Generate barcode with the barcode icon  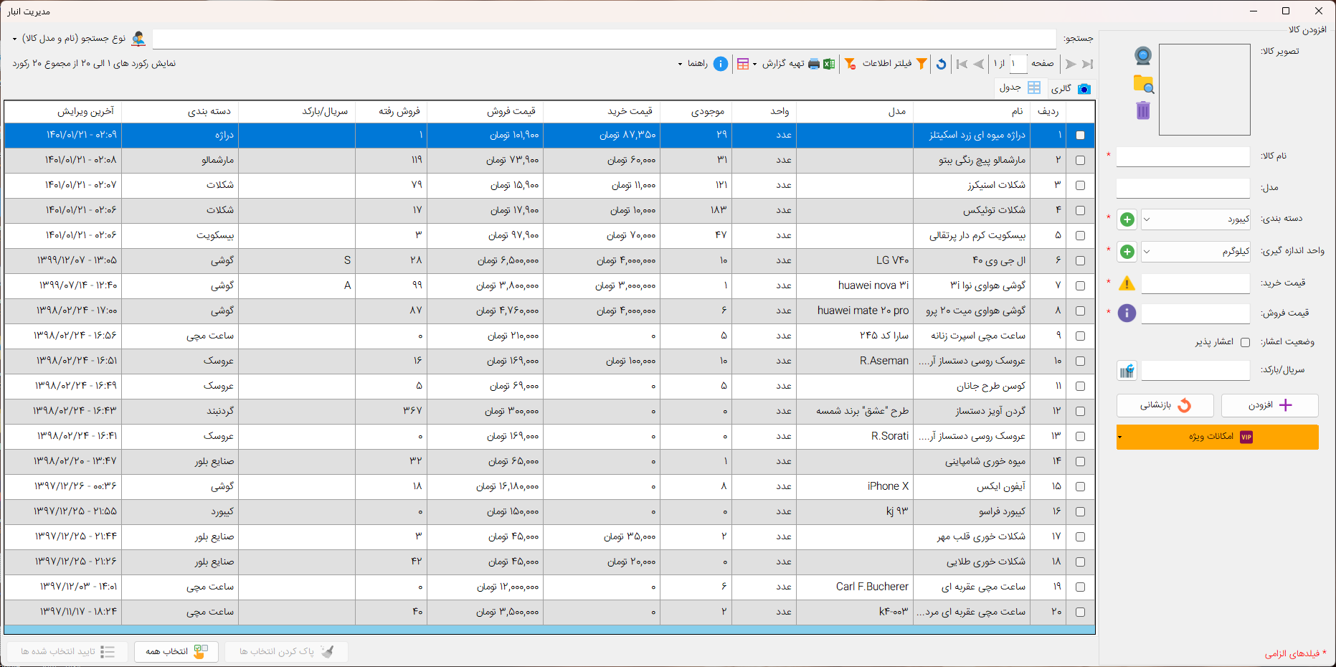(1127, 371)
